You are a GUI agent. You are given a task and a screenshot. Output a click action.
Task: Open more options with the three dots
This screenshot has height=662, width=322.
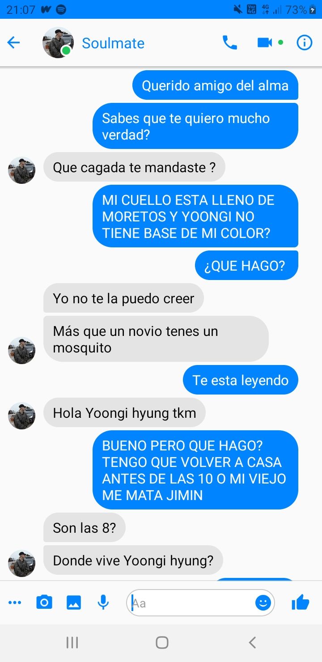(15, 603)
